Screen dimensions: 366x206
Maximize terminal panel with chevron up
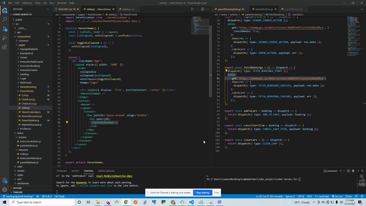pyautogui.click(x=358, y=171)
